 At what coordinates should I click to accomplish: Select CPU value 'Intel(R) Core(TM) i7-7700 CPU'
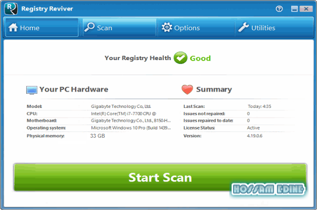[x=123, y=114]
